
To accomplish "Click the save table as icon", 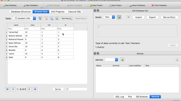I will (x=51, y=19).
